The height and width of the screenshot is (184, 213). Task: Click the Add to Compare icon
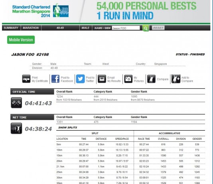tap(176, 79)
